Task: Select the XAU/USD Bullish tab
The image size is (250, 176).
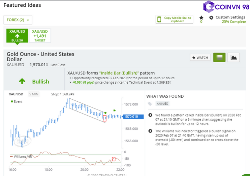Action: 17,35
